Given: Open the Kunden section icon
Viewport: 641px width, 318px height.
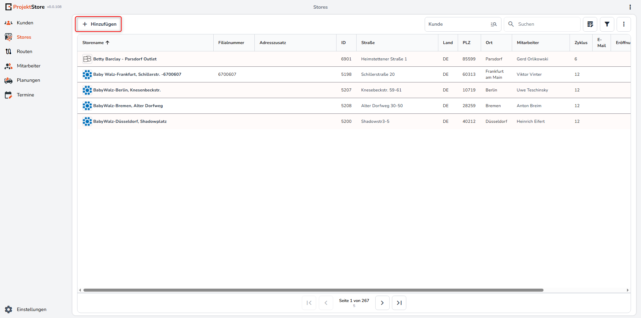Looking at the screenshot, I should pyautogui.click(x=8, y=23).
